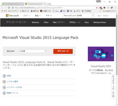118x106 pixels.
Task: Open the shopping cart
Action: pos(99,15)
